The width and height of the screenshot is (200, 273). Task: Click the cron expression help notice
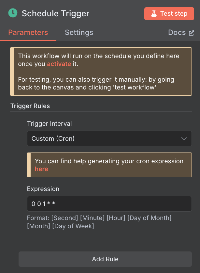click(x=109, y=165)
